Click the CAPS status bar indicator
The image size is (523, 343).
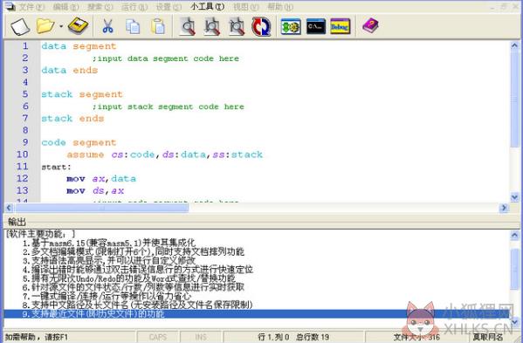coord(158,337)
